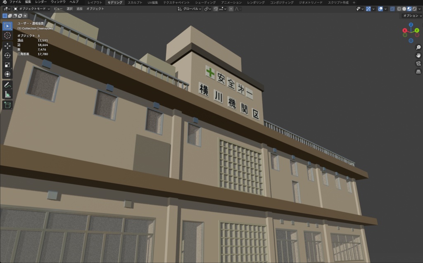This screenshot has height=263, width=423.
Task: Switch orthographic/perspective grid icon
Action: 418,72
